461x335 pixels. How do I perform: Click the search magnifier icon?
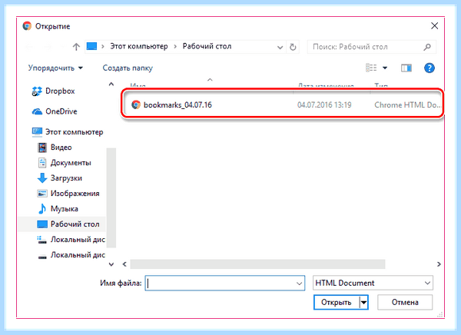pos(427,47)
